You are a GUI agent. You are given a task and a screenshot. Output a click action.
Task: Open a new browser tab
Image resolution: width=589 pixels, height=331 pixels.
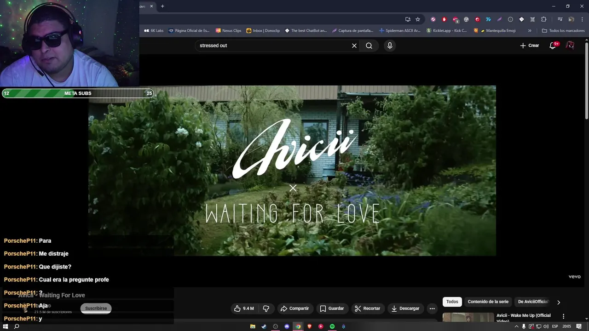pyautogui.click(x=162, y=6)
